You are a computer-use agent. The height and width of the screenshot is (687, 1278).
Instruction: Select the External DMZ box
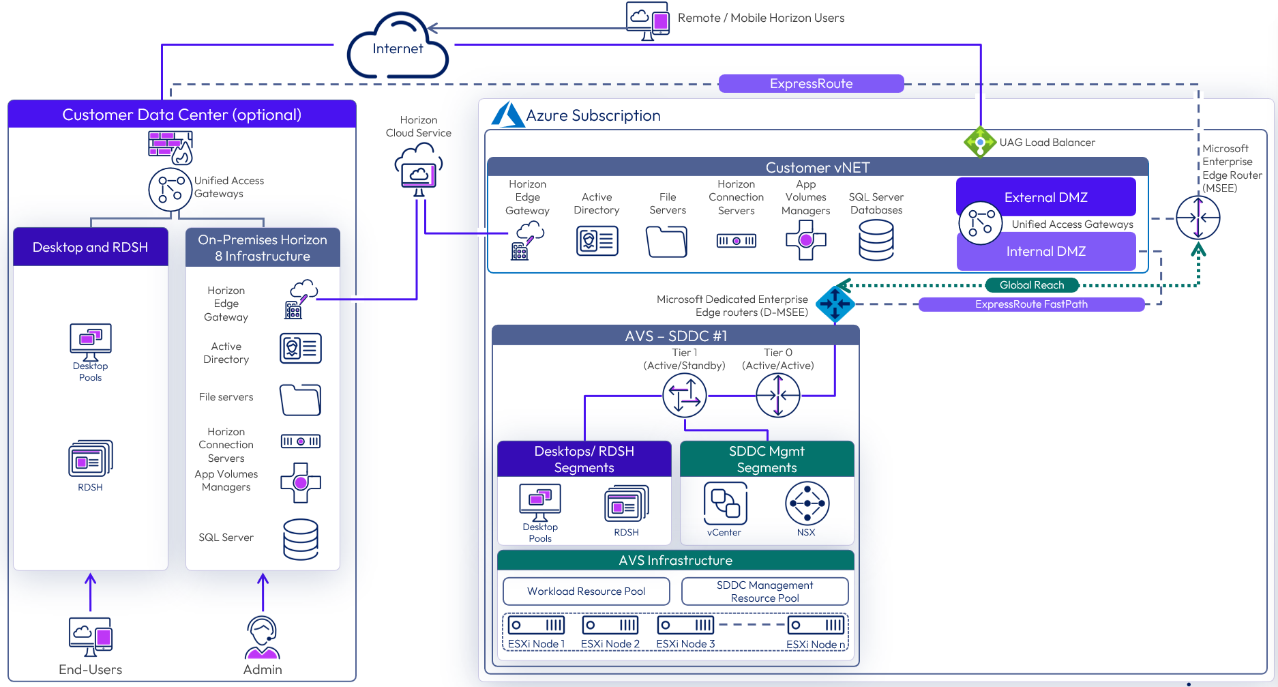1045,197
